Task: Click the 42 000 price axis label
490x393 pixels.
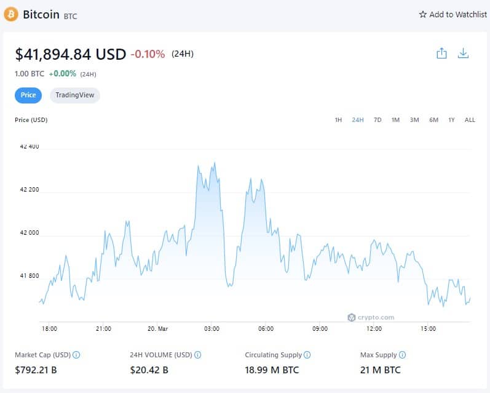Action: click(30, 233)
